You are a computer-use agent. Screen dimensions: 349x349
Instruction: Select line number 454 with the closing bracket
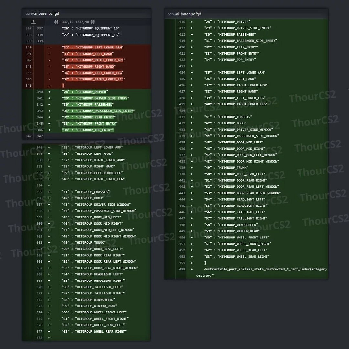pyautogui.click(x=182, y=263)
